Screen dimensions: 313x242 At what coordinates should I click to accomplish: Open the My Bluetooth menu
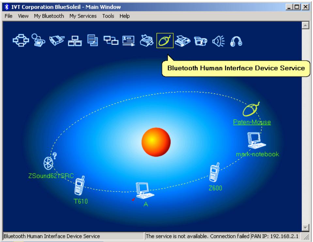point(49,16)
